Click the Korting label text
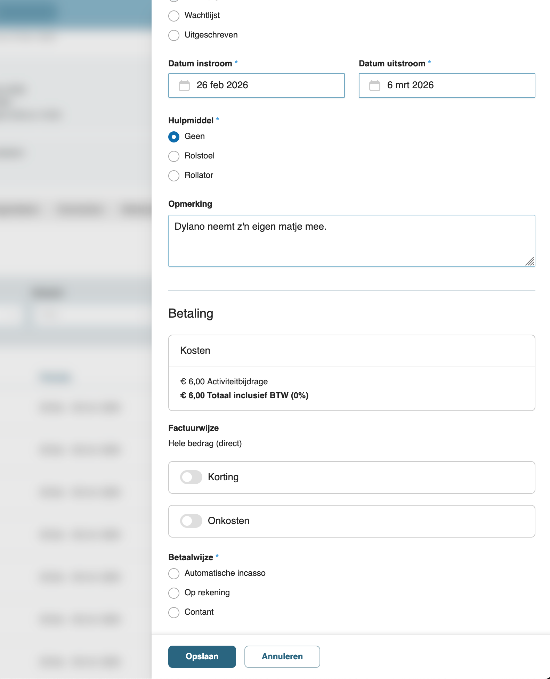The width and height of the screenshot is (550, 679). click(x=223, y=477)
